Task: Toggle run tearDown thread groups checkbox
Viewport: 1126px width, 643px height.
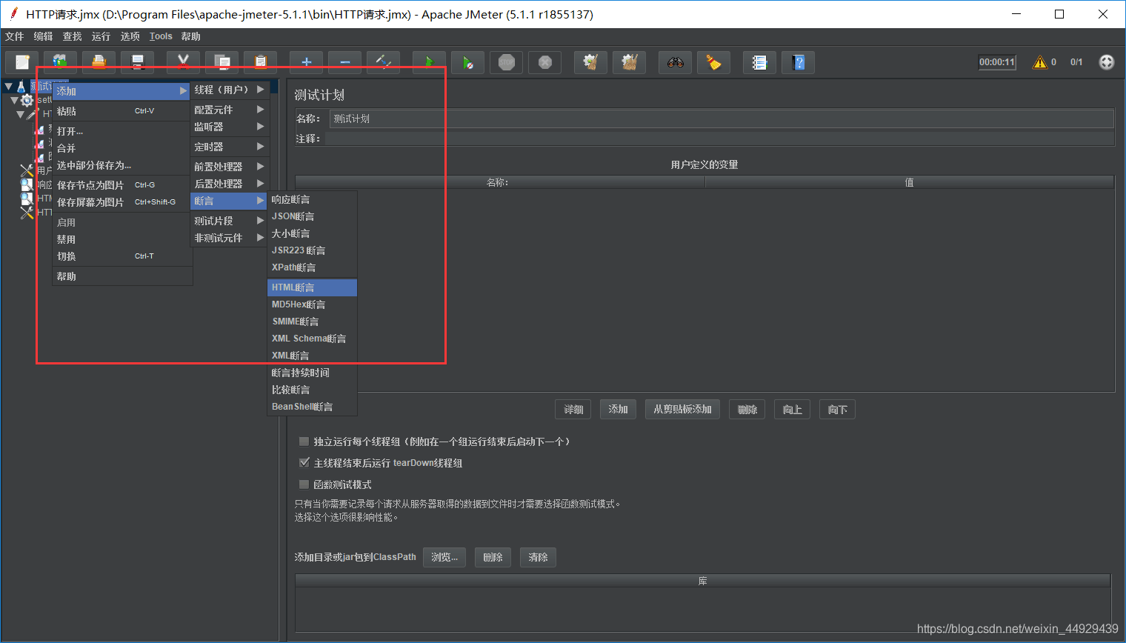Action: 304,462
